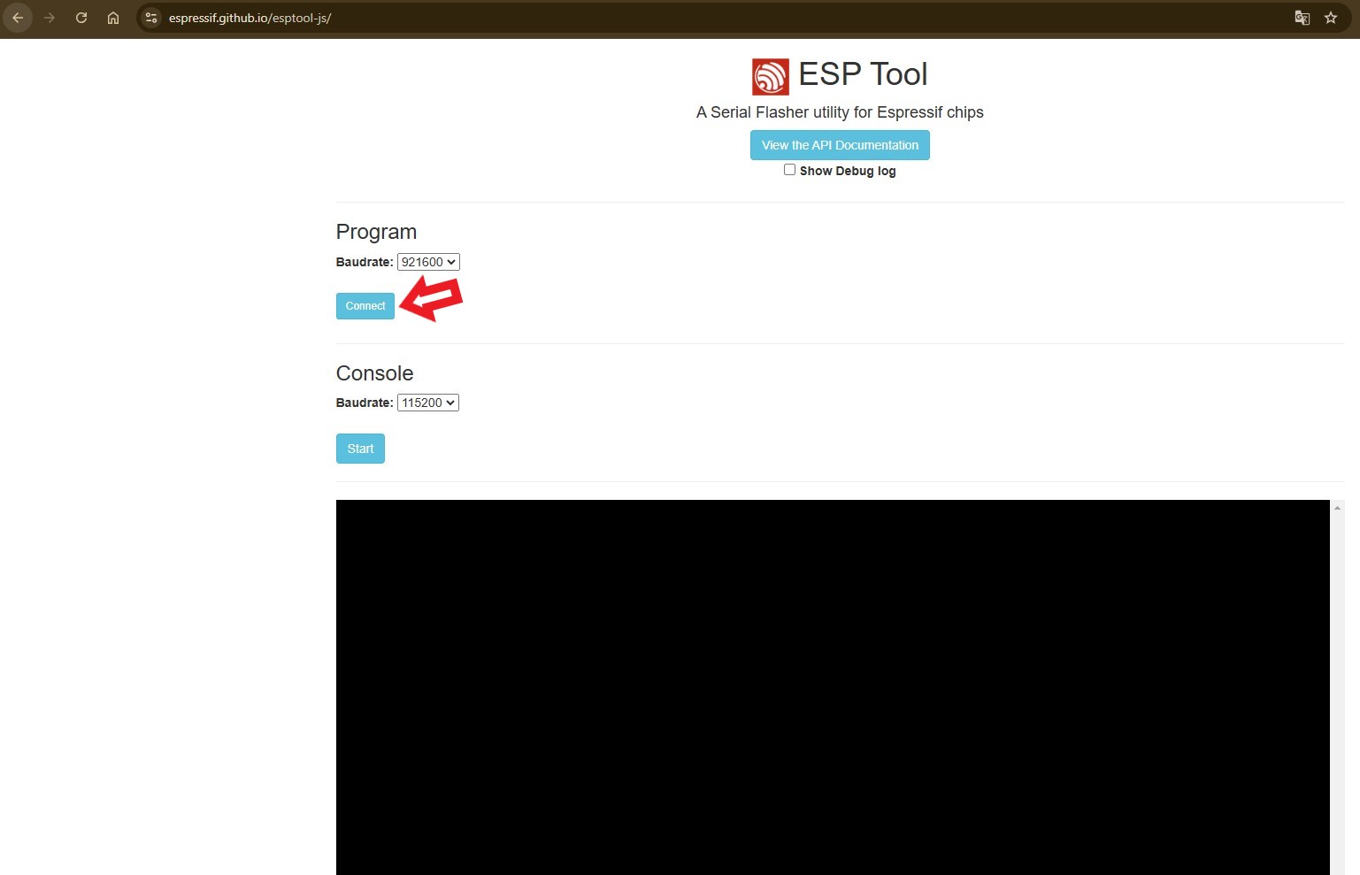1360x875 pixels.
Task: Open the browser home page
Action: (x=113, y=18)
